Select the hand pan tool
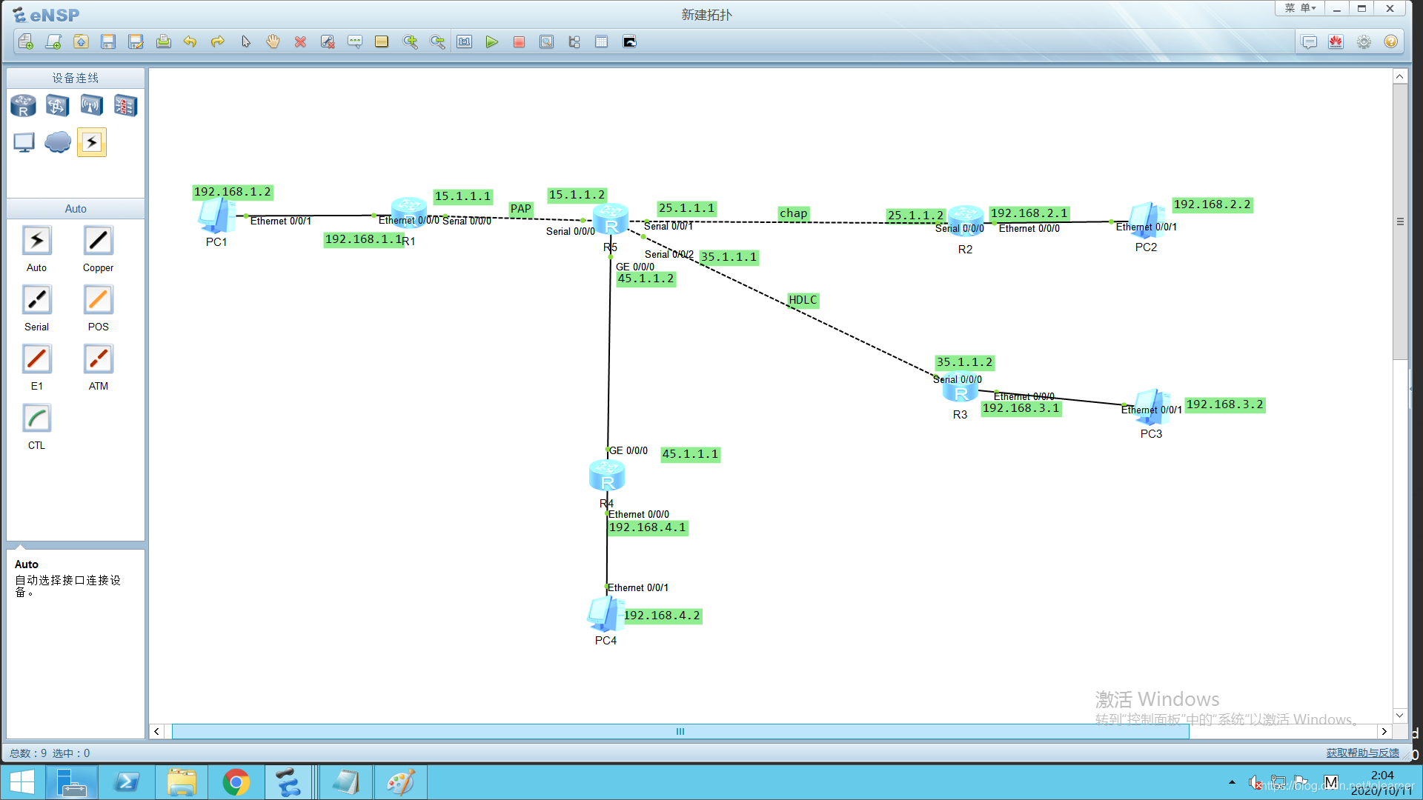Viewport: 1423px width, 800px height. [273, 42]
